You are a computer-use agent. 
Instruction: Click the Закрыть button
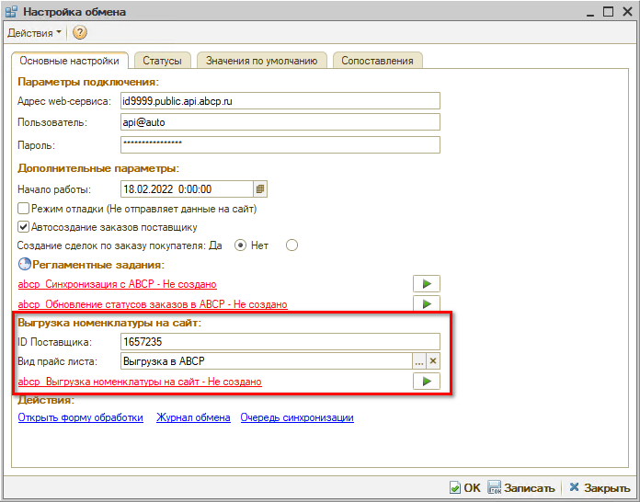click(x=600, y=487)
